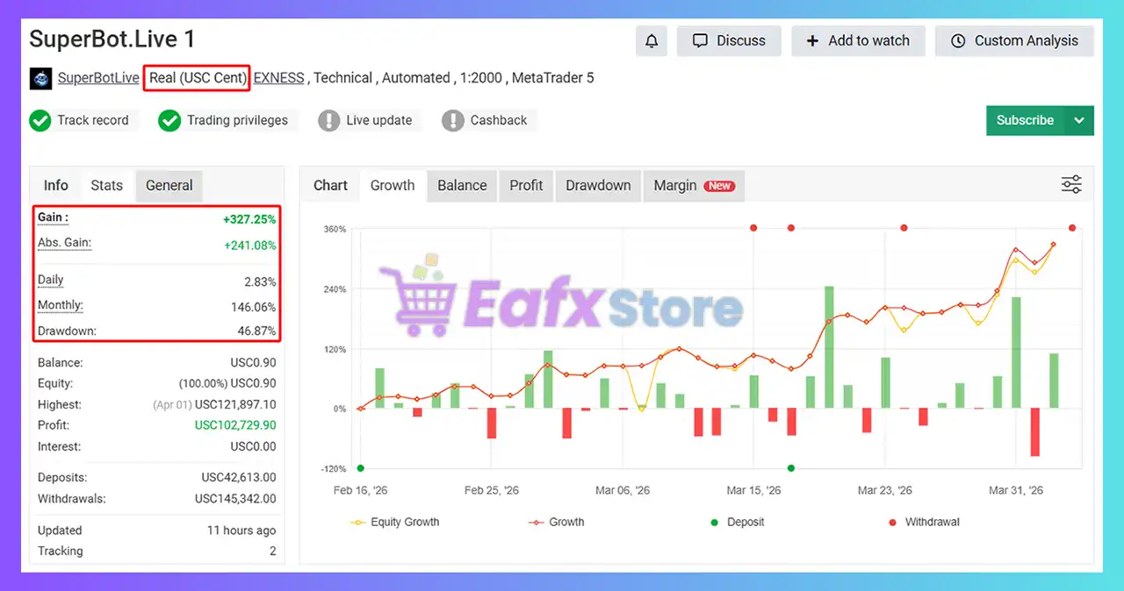Click the Live update warning icon
This screenshot has width=1124, height=591.
tap(328, 120)
